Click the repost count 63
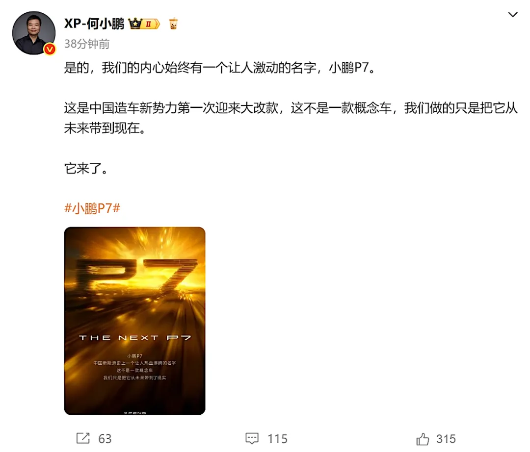Viewport: 530px width, 452px height. pyautogui.click(x=105, y=438)
